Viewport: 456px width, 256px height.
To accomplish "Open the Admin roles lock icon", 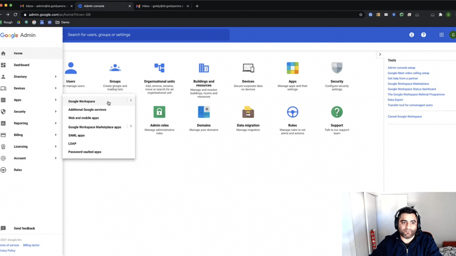I will pyautogui.click(x=159, y=112).
